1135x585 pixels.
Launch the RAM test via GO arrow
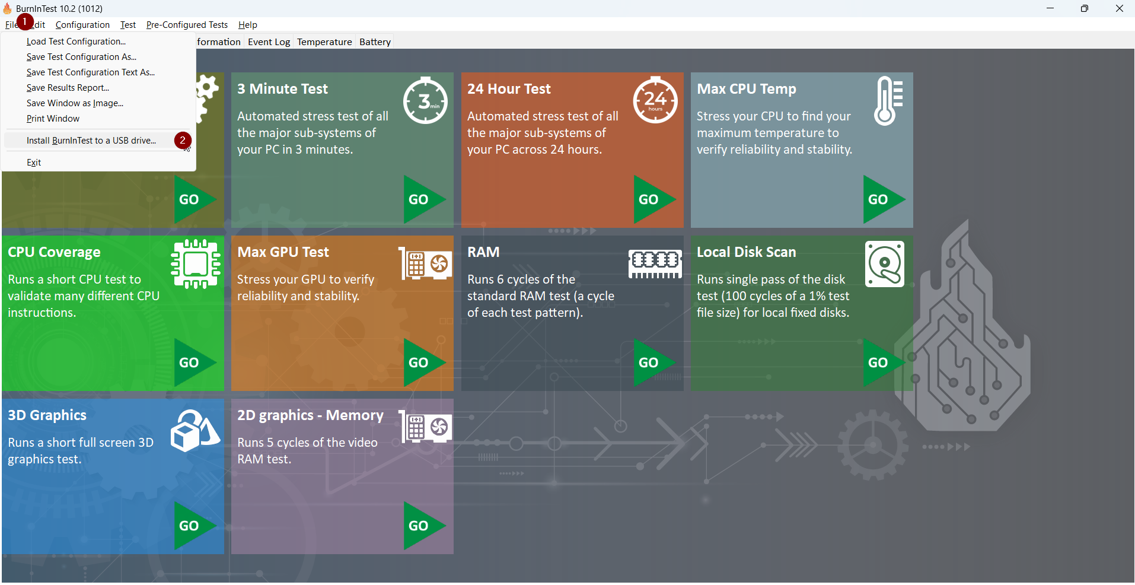[654, 363]
